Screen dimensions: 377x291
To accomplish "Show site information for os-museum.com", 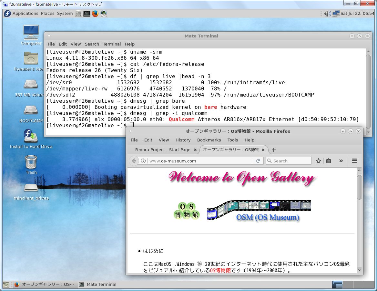I will click(x=143, y=161).
